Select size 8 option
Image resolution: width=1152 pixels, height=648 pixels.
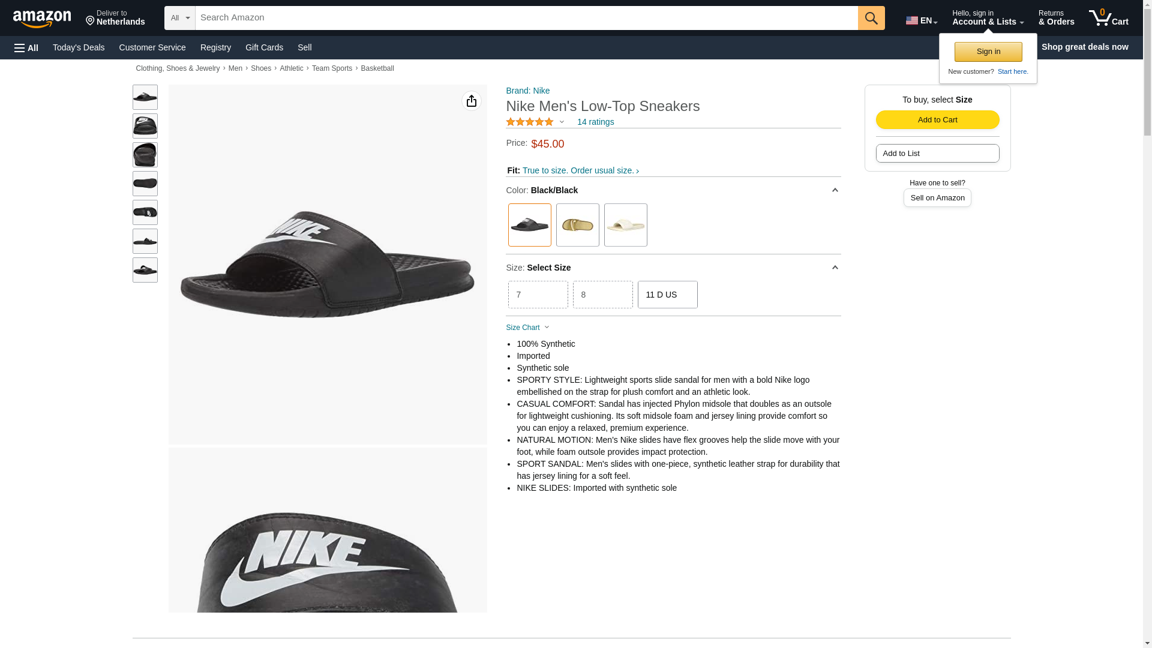(602, 295)
